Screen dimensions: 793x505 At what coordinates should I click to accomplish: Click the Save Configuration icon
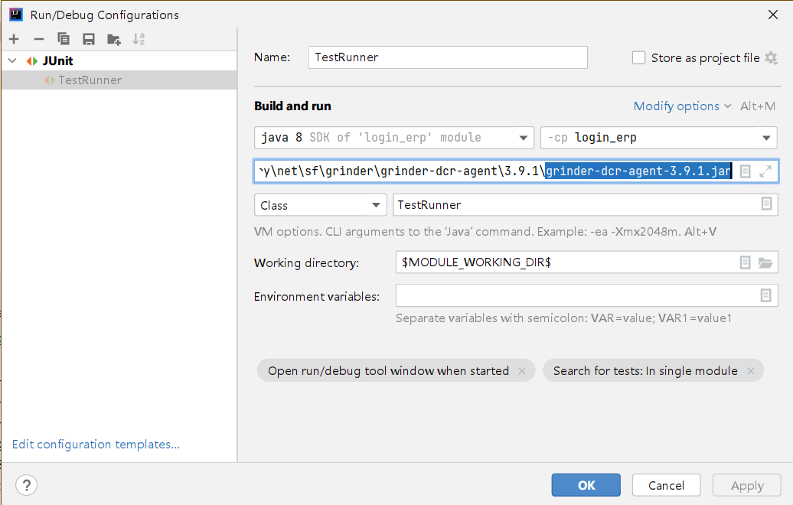(x=89, y=39)
